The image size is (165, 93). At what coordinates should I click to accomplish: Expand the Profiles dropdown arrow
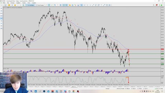coord(7,5)
